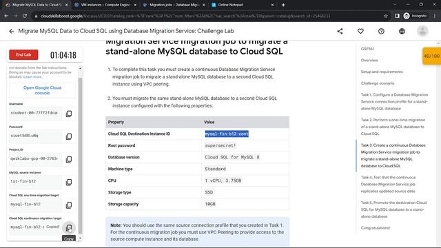441x248 pixels.
Task: Click the Password value field
Action: [x=35, y=136]
